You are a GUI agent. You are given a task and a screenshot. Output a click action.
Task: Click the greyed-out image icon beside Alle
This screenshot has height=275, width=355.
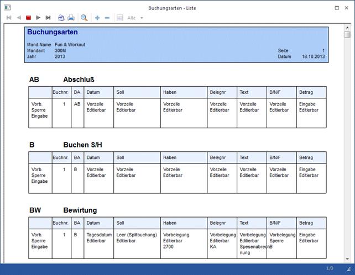[119, 18]
